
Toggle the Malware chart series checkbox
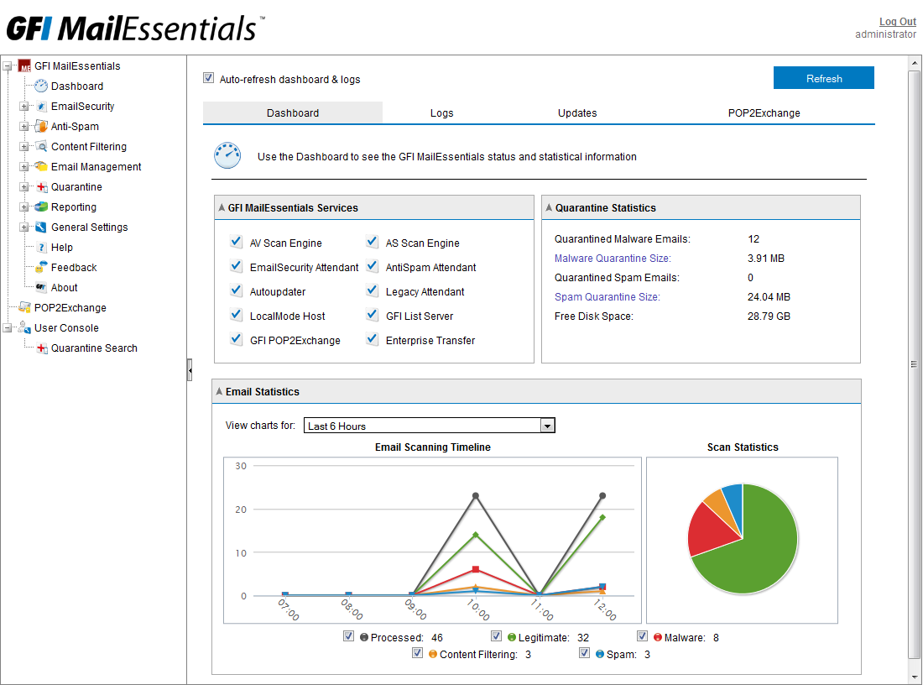643,636
